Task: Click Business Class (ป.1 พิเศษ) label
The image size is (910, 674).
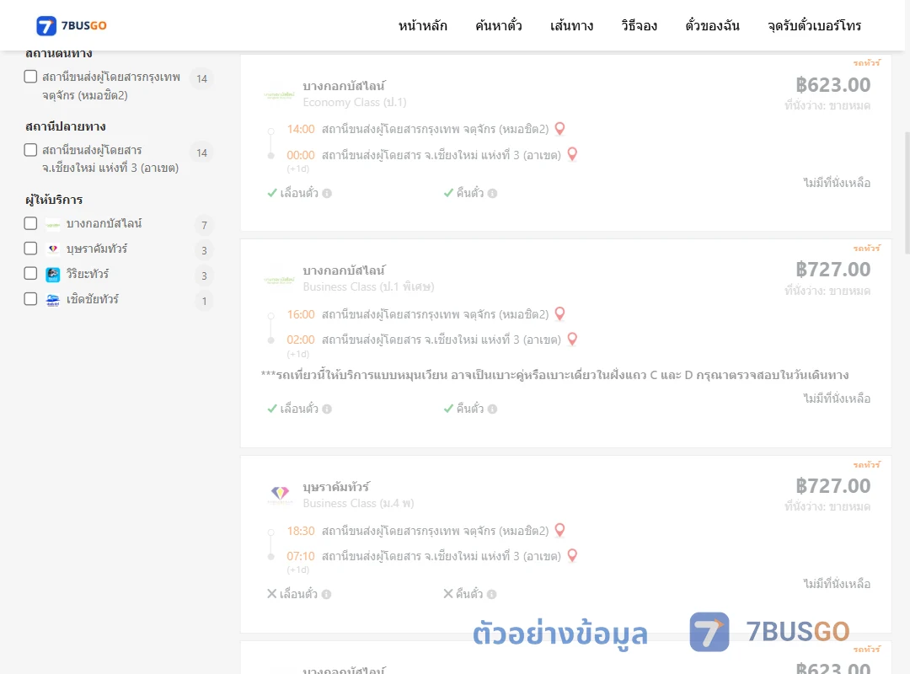Action: pyautogui.click(x=368, y=286)
